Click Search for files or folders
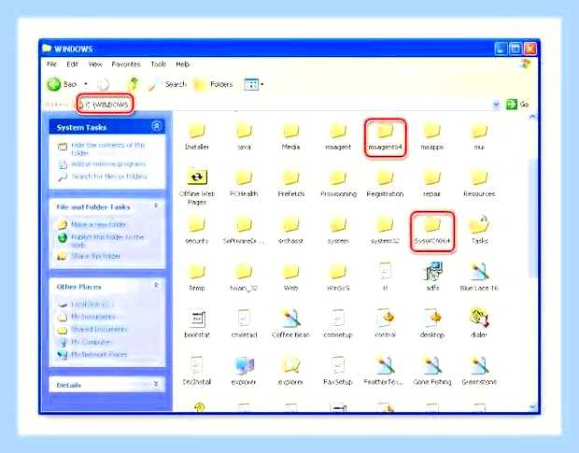Image resolution: width=579 pixels, height=453 pixels. 109,177
